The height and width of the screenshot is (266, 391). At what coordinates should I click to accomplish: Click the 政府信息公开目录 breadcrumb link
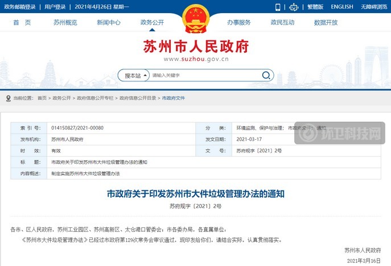click(138, 98)
